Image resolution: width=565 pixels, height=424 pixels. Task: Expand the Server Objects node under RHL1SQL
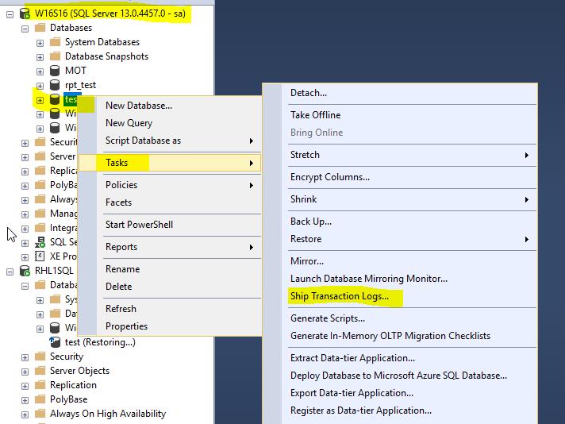pos(25,372)
